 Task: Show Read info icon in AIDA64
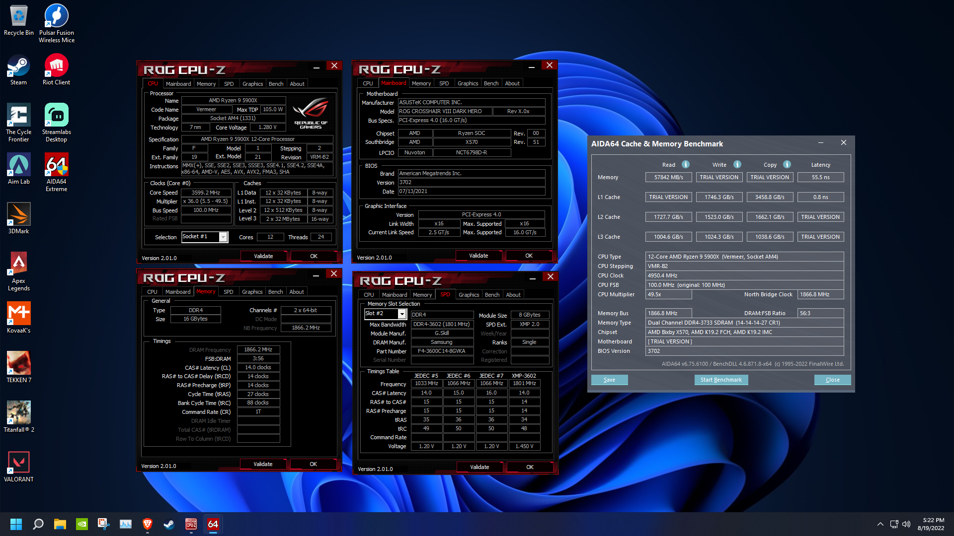tap(686, 164)
